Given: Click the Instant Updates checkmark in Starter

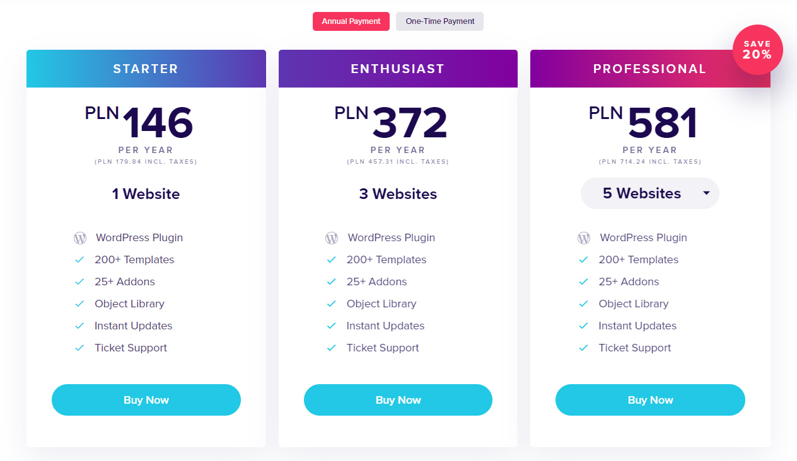Looking at the screenshot, I should tap(79, 326).
